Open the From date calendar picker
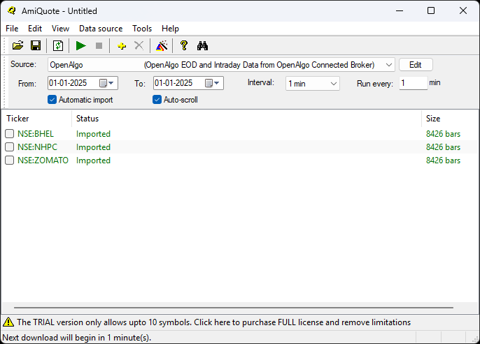Screen dimensions: 480x344 [107, 83]
